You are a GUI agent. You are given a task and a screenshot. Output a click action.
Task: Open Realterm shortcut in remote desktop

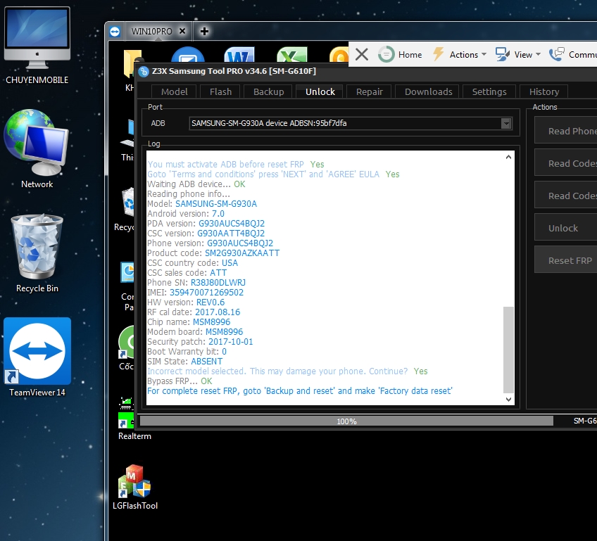134,419
